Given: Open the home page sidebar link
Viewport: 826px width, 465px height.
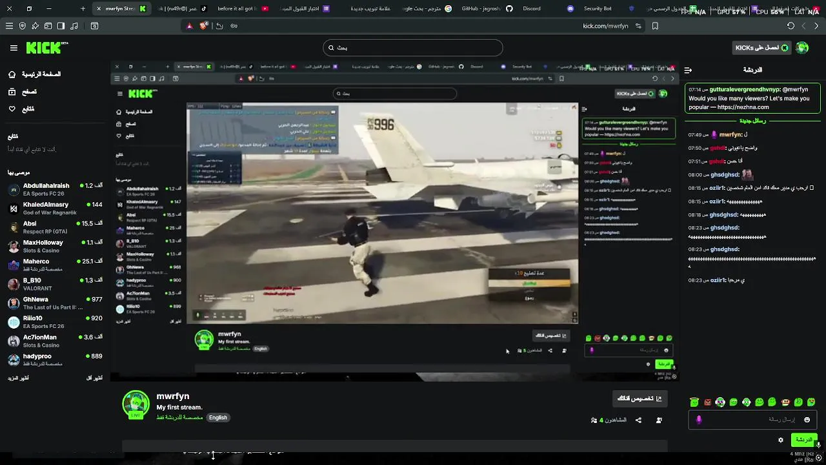Looking at the screenshot, I should (x=34, y=74).
